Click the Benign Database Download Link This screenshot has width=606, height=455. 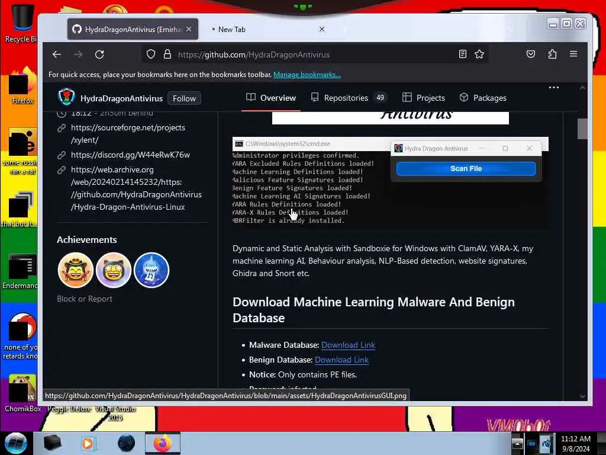pos(341,360)
